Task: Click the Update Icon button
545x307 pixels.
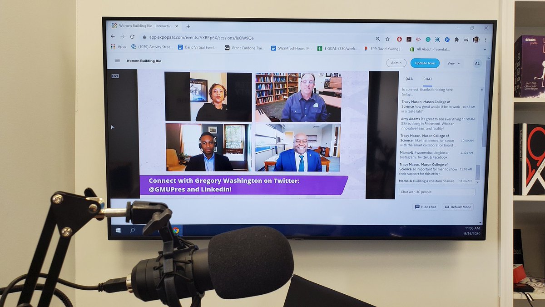Action: tap(425, 63)
